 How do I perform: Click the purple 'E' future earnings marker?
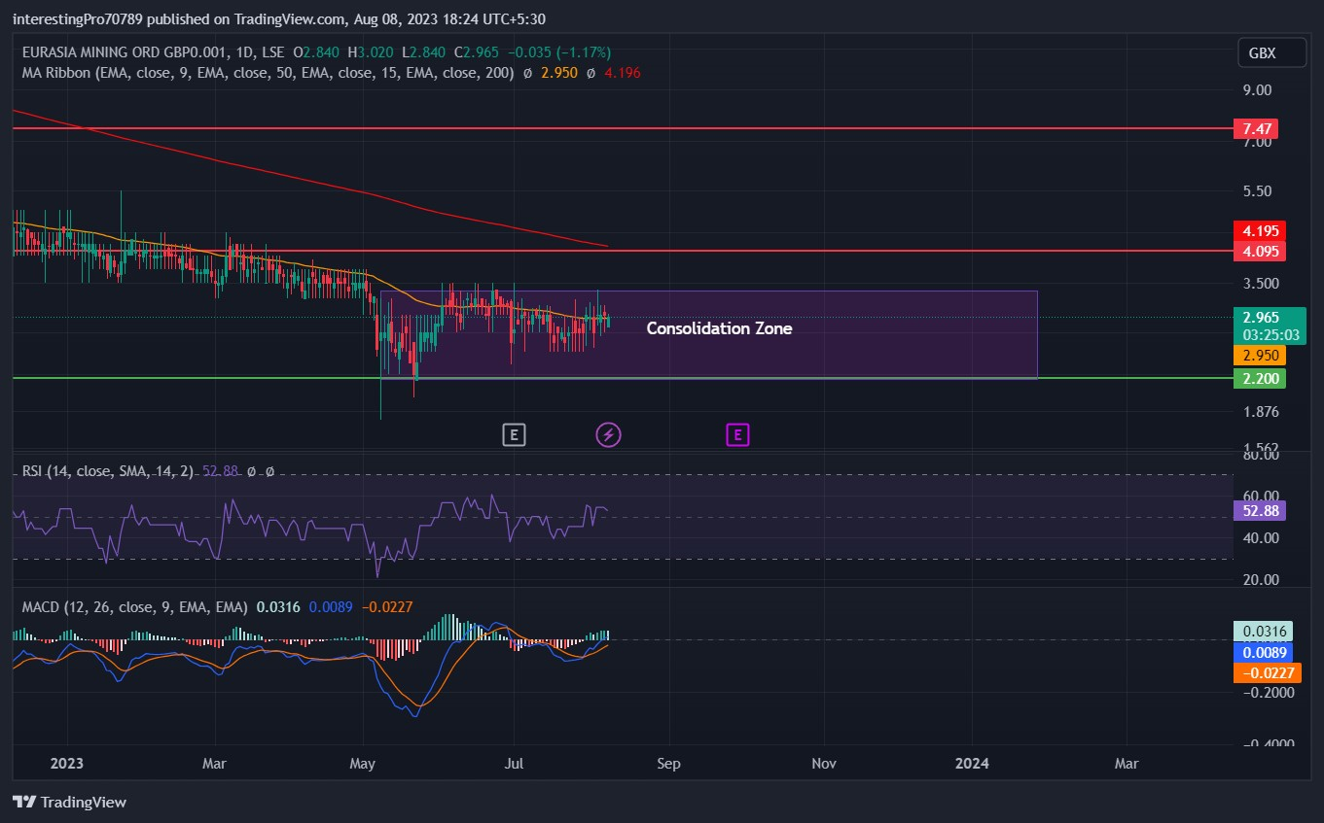coord(737,434)
